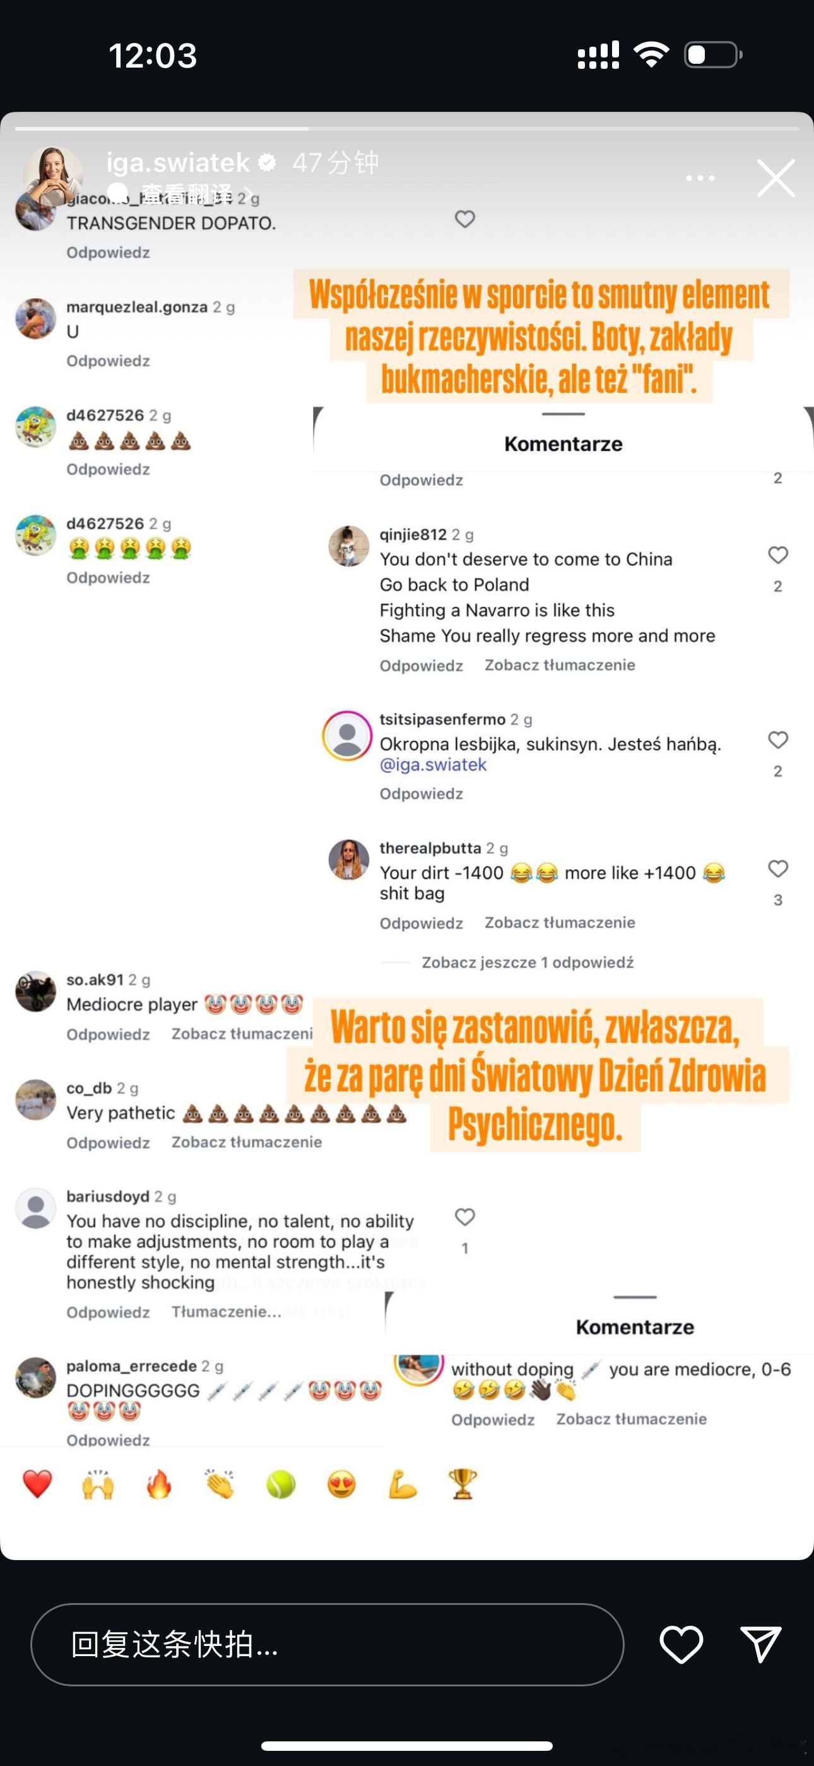Open the three-dots story options menu

tap(700, 178)
